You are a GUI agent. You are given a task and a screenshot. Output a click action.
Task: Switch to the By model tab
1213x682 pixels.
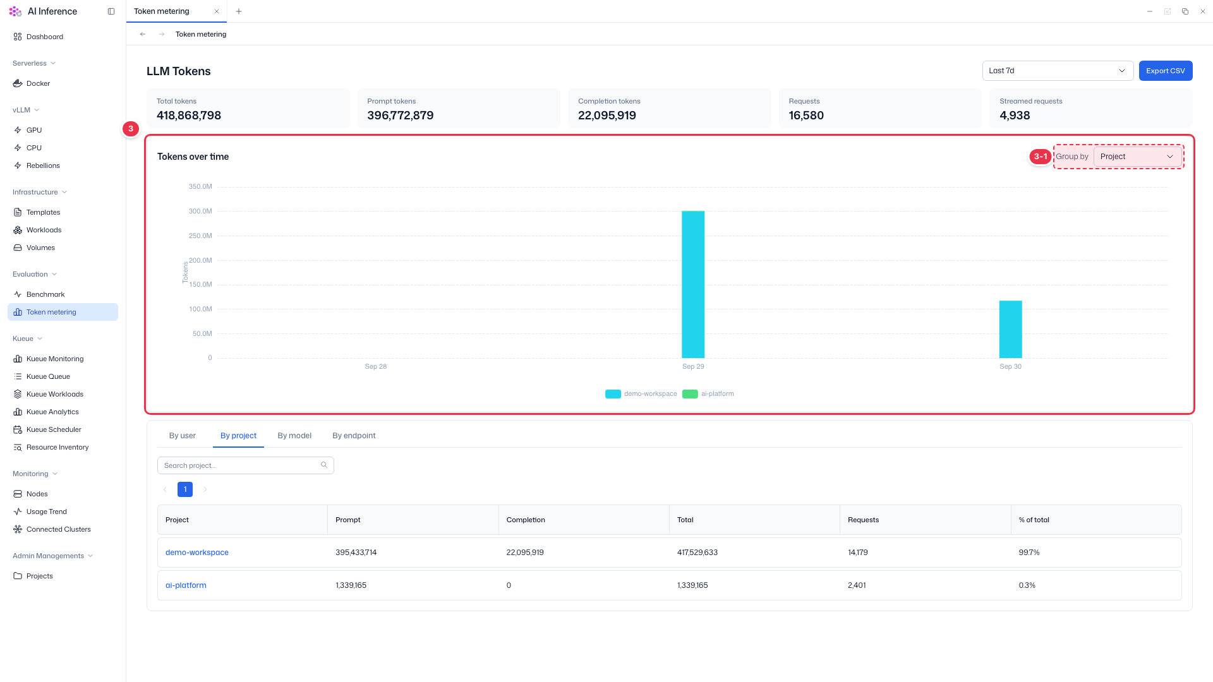click(294, 436)
